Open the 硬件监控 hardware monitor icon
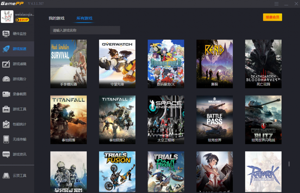Screen dimensions: 300x193 (6, 34)
